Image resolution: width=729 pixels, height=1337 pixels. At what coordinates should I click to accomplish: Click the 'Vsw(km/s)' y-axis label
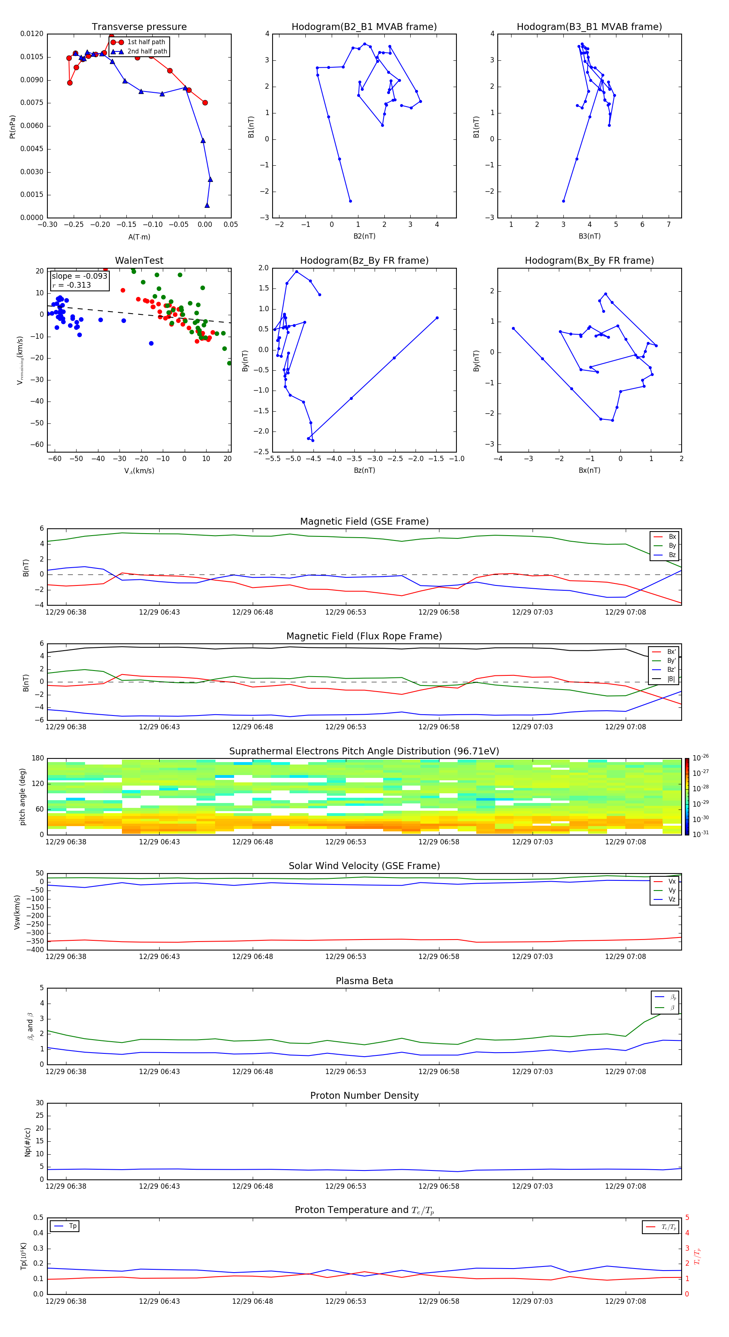(x=17, y=912)
